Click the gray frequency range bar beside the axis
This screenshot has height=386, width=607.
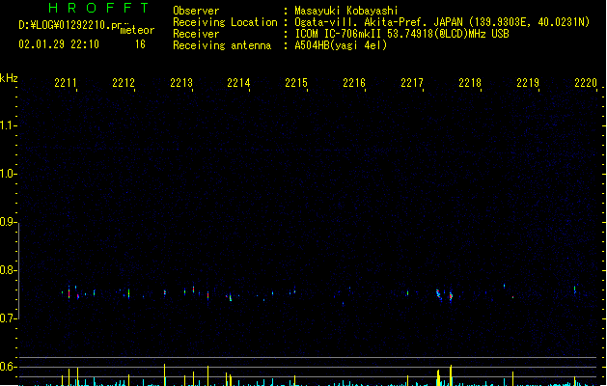click(18, 271)
